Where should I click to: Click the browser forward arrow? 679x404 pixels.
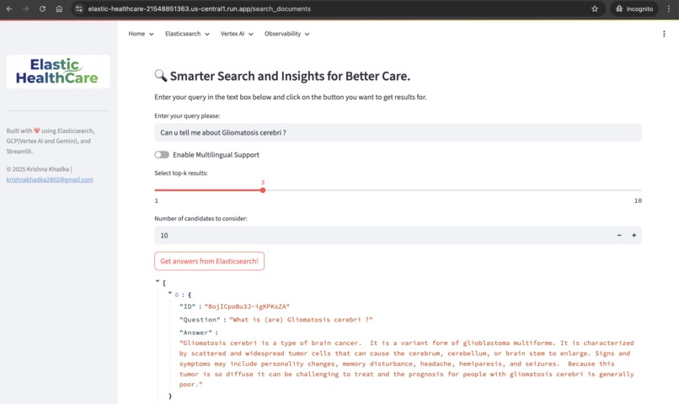click(25, 8)
